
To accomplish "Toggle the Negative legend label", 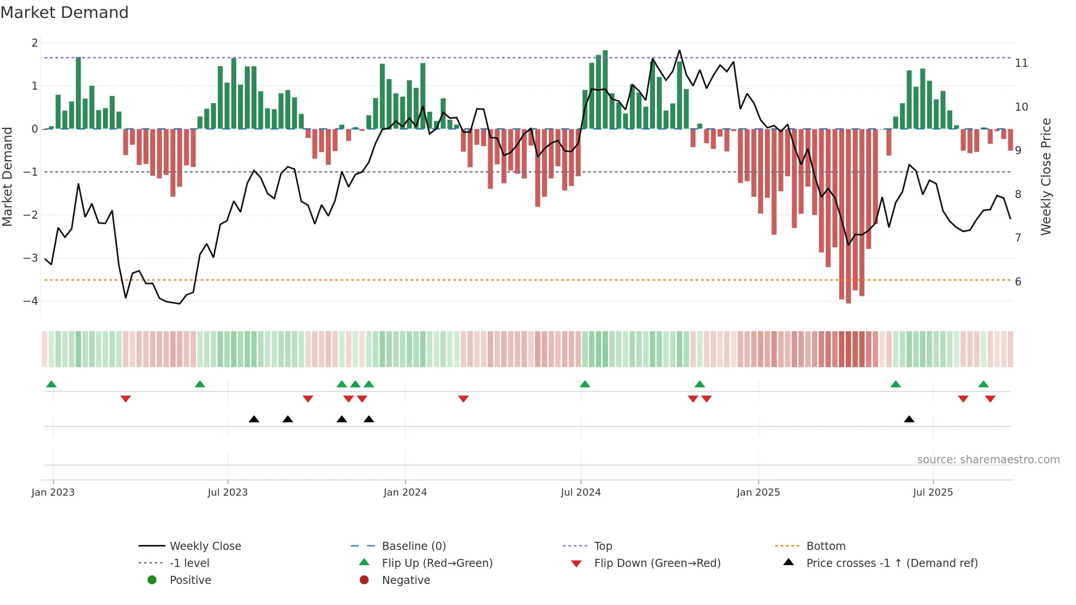I will 406,580.
